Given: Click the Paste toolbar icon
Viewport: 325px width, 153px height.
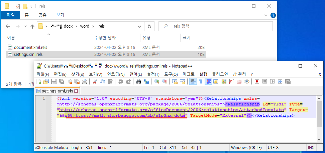Looking at the screenshot, I should click(x=110, y=81).
